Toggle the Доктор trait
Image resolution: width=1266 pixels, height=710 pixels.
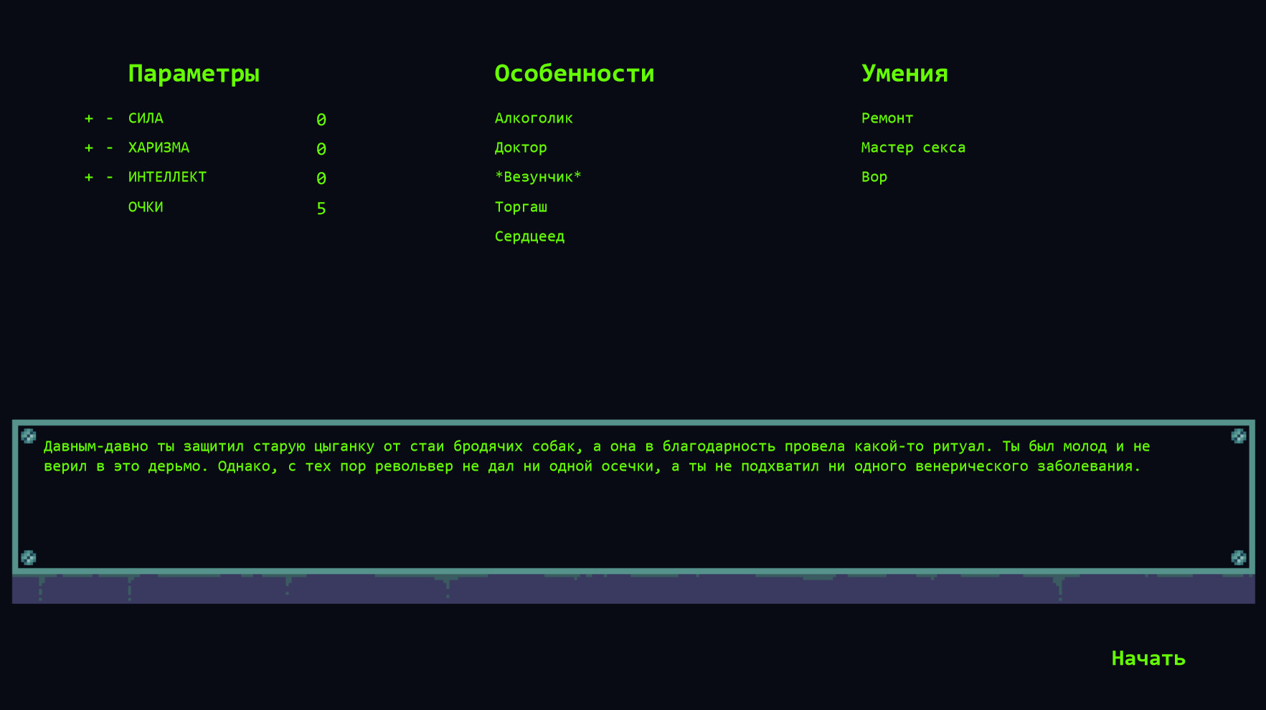[521, 148]
